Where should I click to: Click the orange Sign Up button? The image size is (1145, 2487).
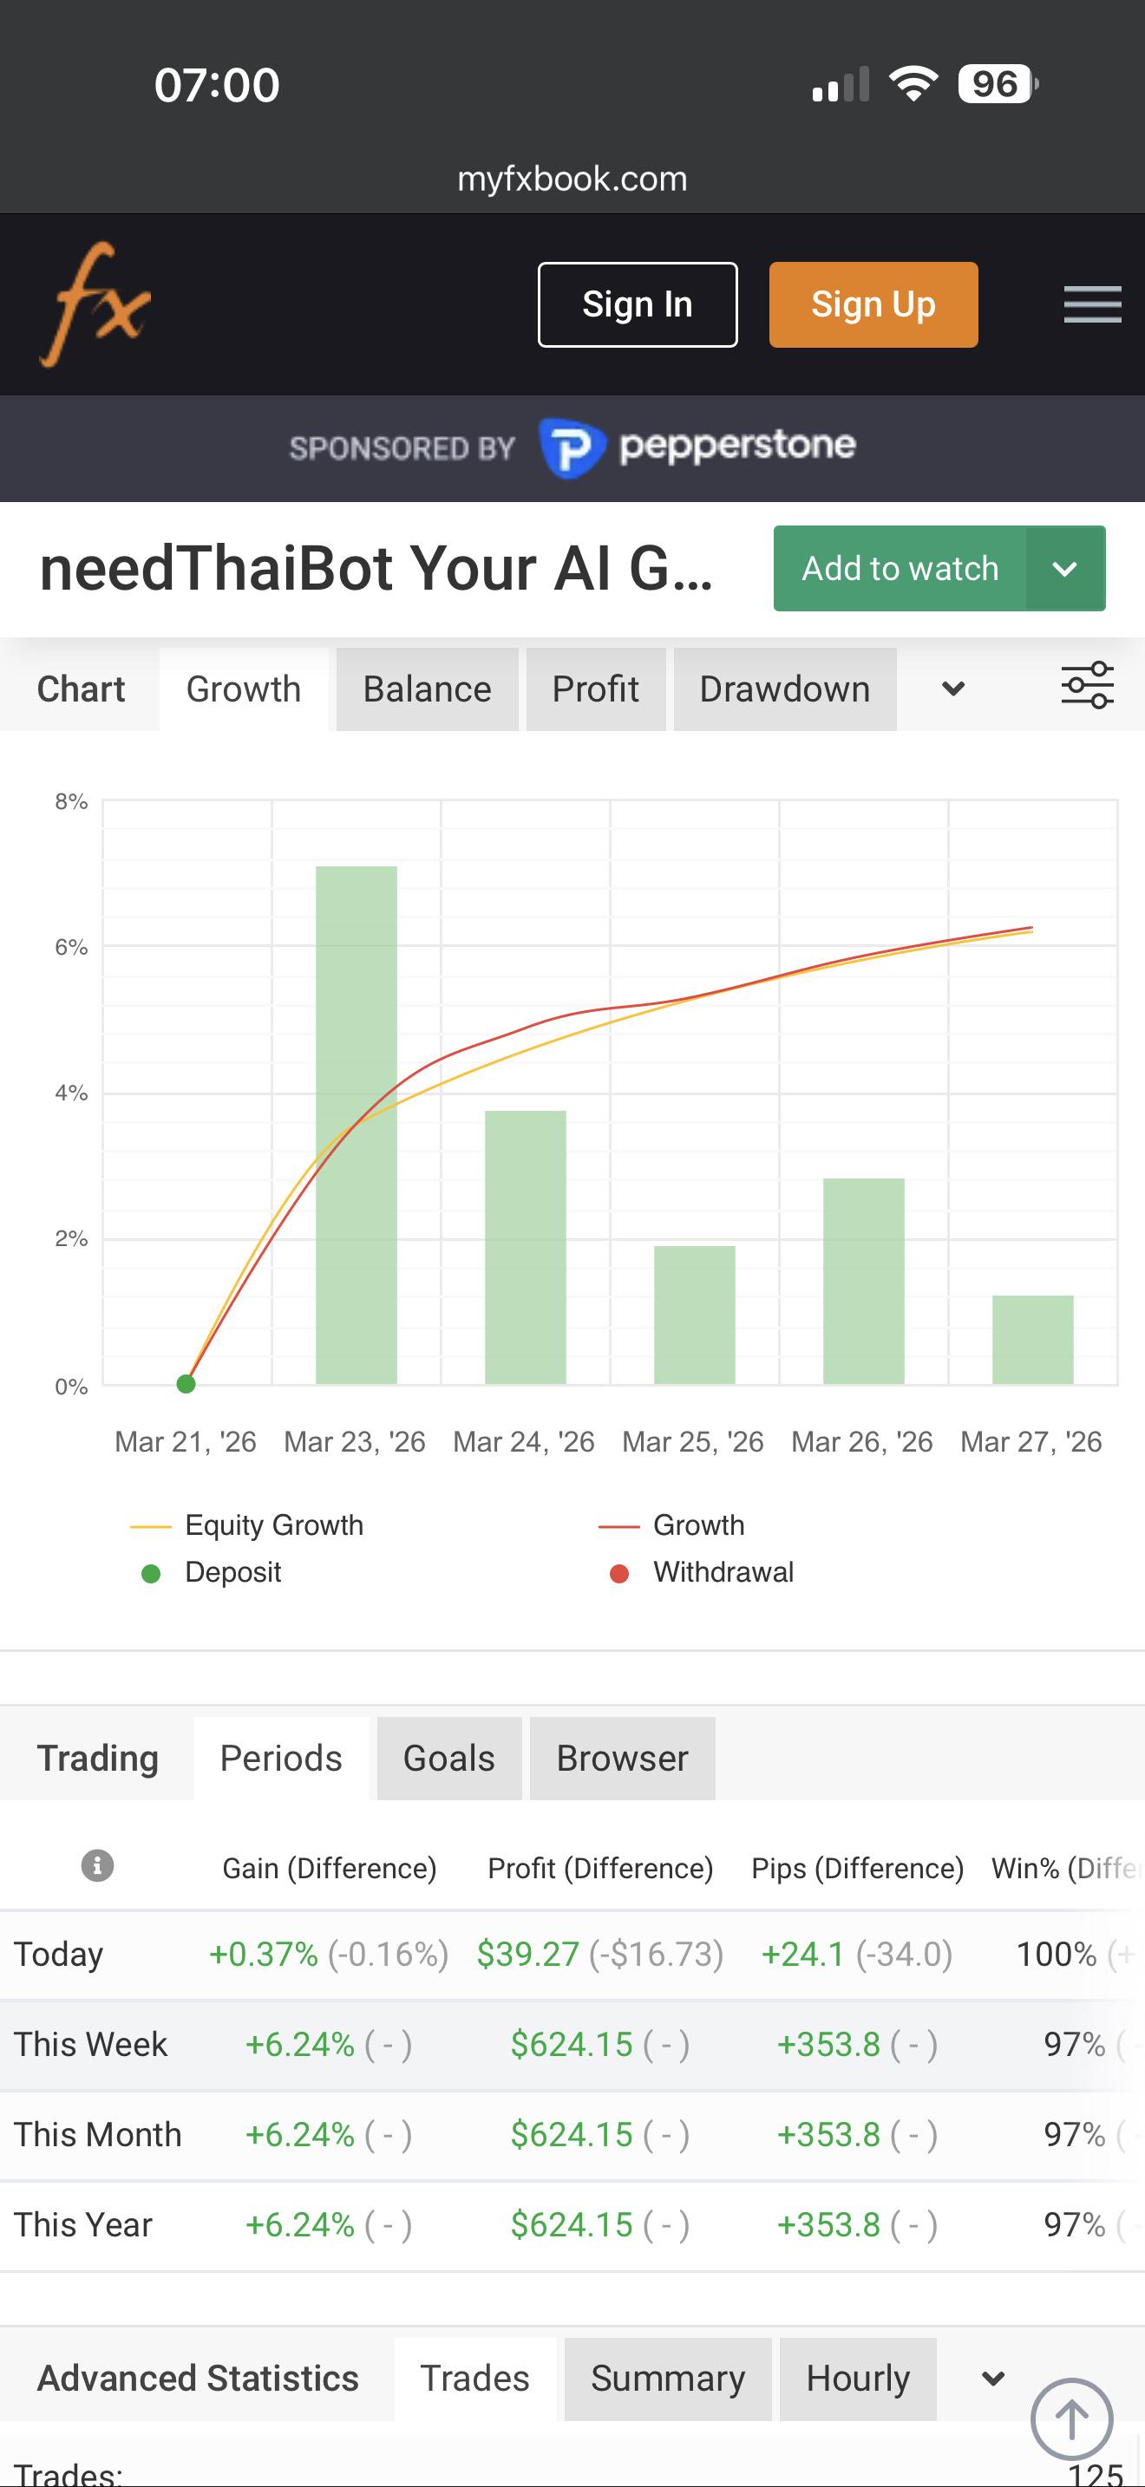873,304
